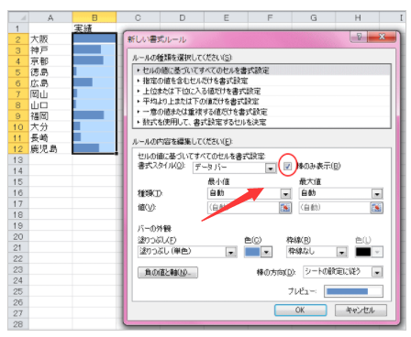This screenshot has height=337, width=411.
Task: Click cell containing 神戸
Action: (50, 50)
